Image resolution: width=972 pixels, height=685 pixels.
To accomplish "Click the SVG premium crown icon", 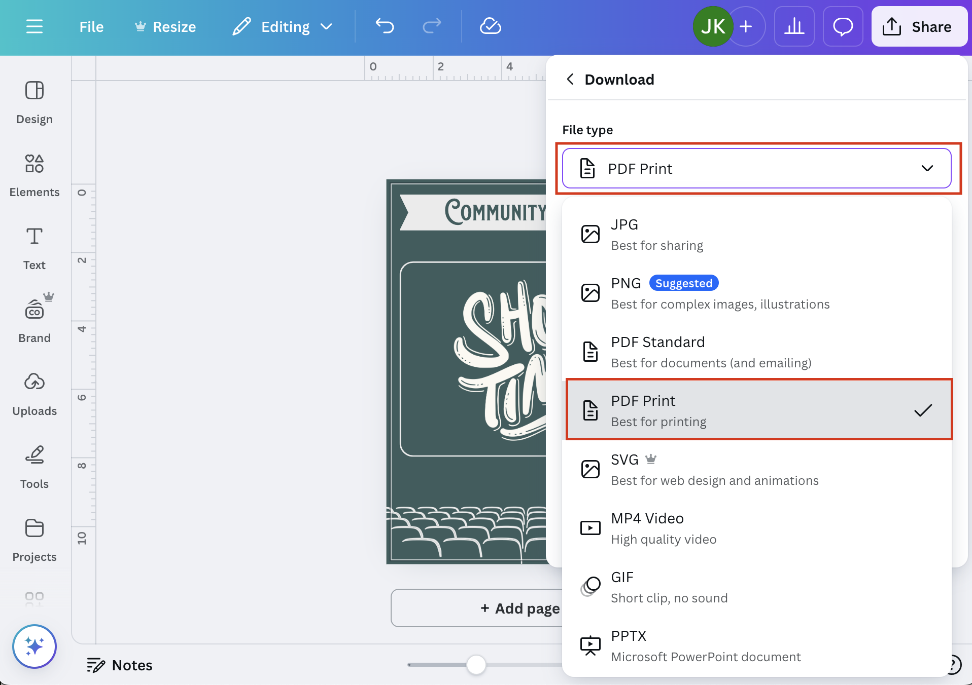I will 651,460.
